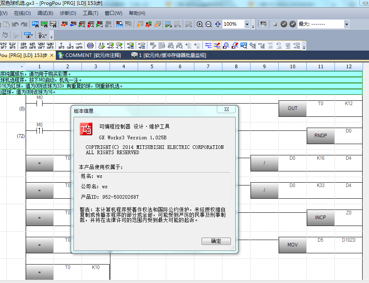Click the Write to PLC toolbar icon
The image size is (369, 283).
click(64, 24)
